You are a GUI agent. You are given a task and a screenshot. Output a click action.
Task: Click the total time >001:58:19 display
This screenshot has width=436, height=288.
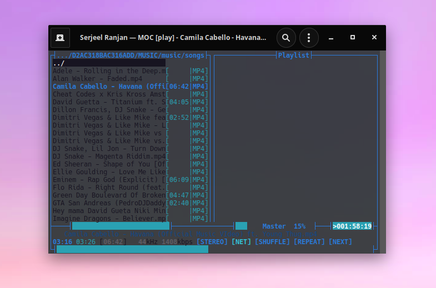pos(352,226)
